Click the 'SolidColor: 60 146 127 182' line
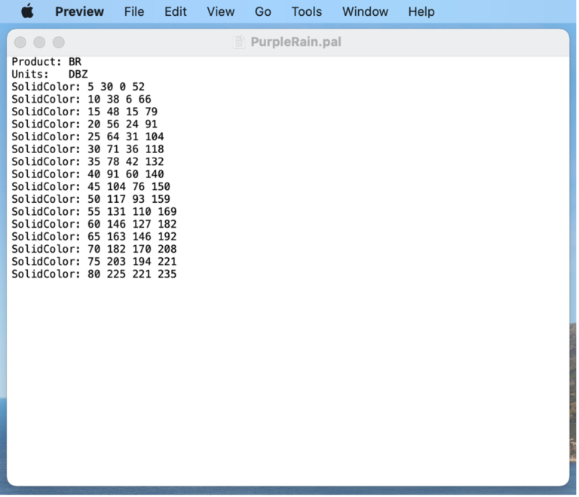The width and height of the screenshot is (579, 497). [93, 224]
